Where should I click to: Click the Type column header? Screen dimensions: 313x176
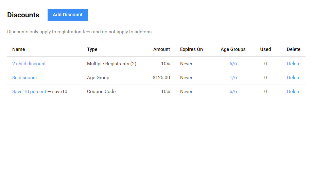click(92, 49)
